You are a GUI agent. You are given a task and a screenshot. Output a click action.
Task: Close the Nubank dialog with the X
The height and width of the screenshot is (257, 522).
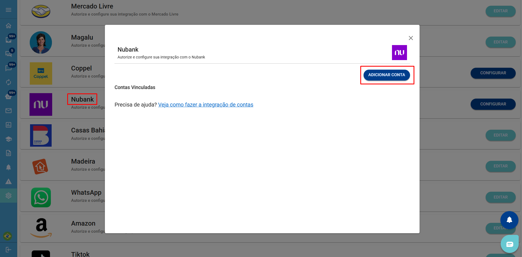411,38
